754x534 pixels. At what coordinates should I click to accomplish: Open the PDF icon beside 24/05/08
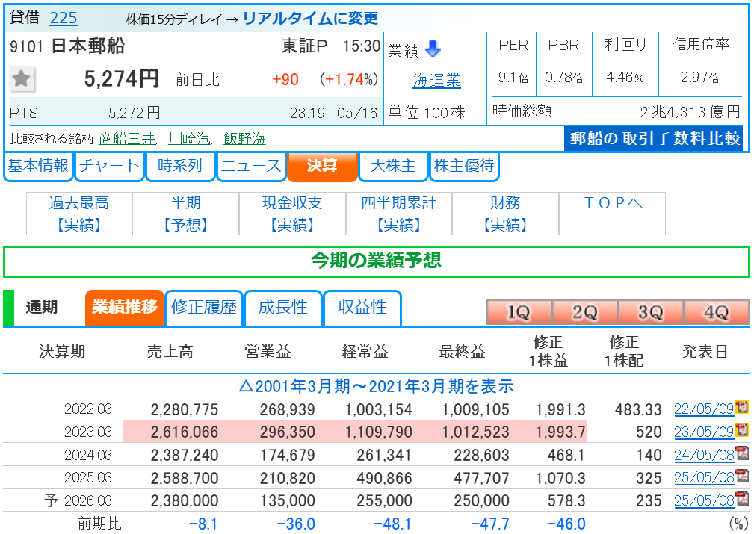(x=742, y=453)
